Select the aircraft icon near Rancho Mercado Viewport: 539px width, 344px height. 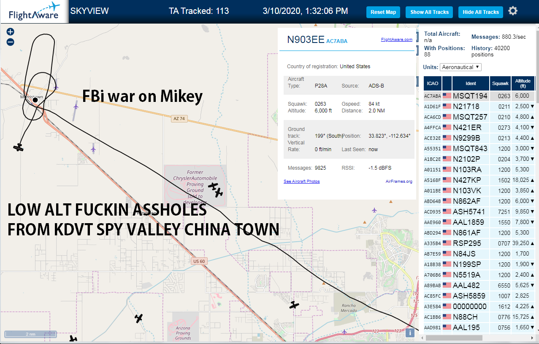click(x=294, y=305)
